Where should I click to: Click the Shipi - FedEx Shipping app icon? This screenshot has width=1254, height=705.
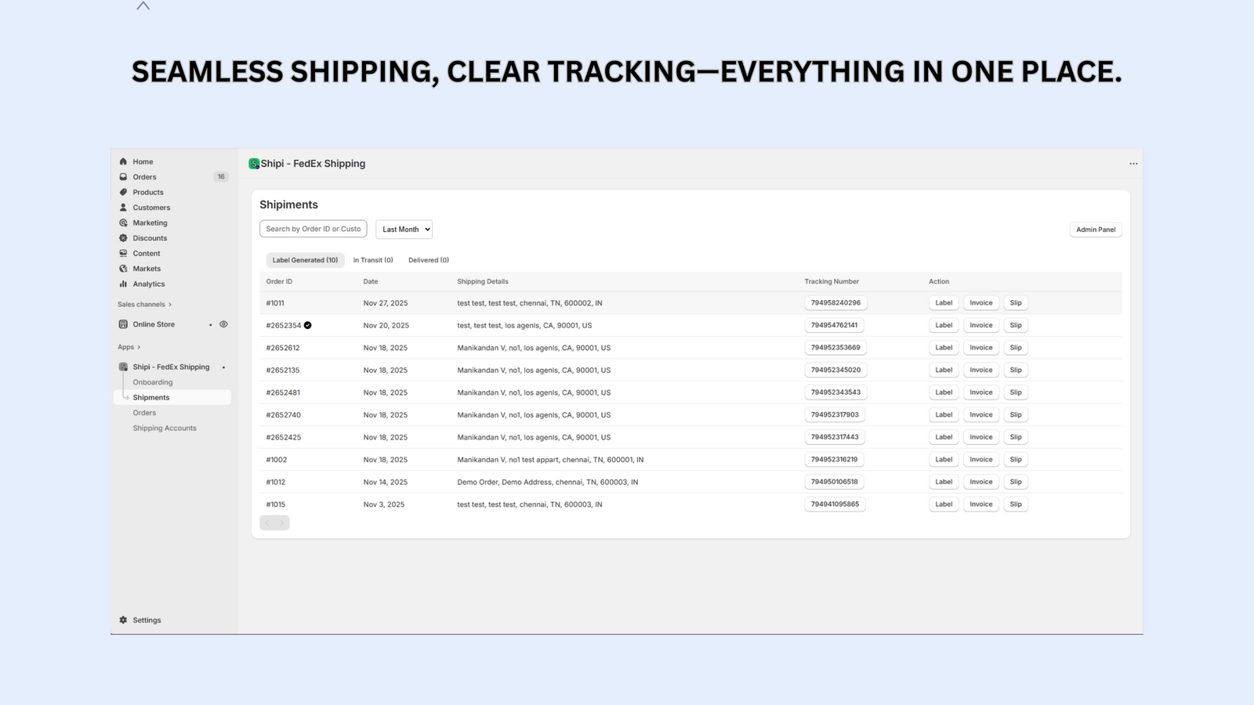123,367
